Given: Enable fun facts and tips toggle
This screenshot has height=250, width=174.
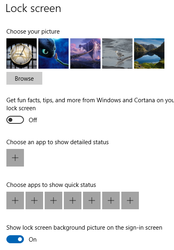Looking at the screenshot, I should pyautogui.click(x=15, y=120).
